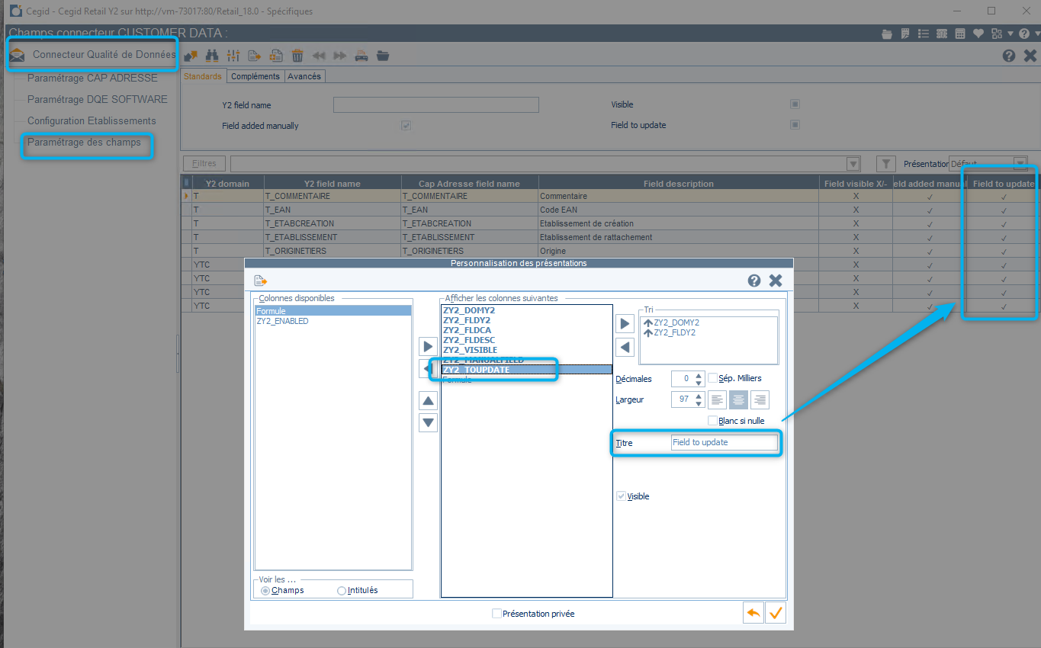The image size is (1041, 648).
Task: Click the funnel filter icon near Présentation
Action: [885, 163]
